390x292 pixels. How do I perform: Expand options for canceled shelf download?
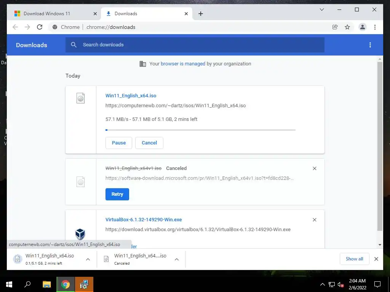point(177,259)
